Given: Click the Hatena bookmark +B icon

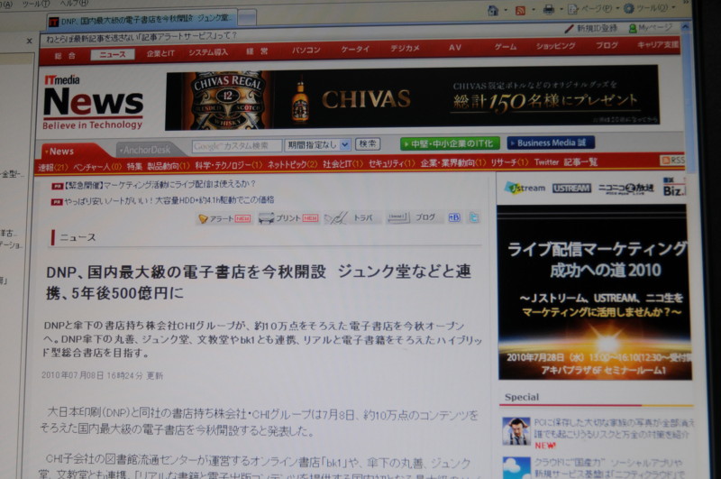Looking at the screenshot, I should 454,217.
